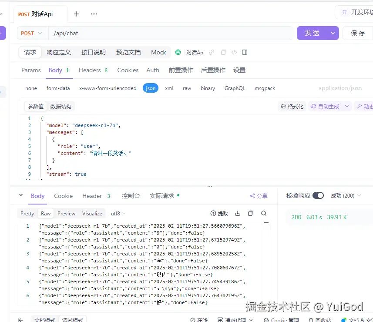The width and height of the screenshot is (373, 322).
Task: Select the binary body type
Action: click(208, 88)
